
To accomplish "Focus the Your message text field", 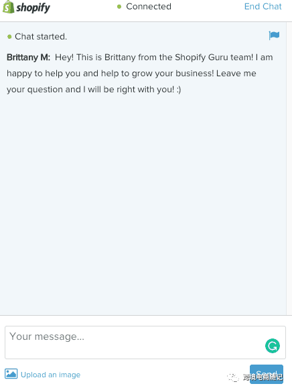I will 145,343.
